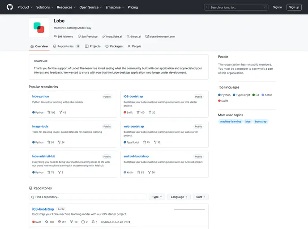Click the MIT license icon in list row
The width and height of the screenshot is (308, 229).
(x=59, y=222)
